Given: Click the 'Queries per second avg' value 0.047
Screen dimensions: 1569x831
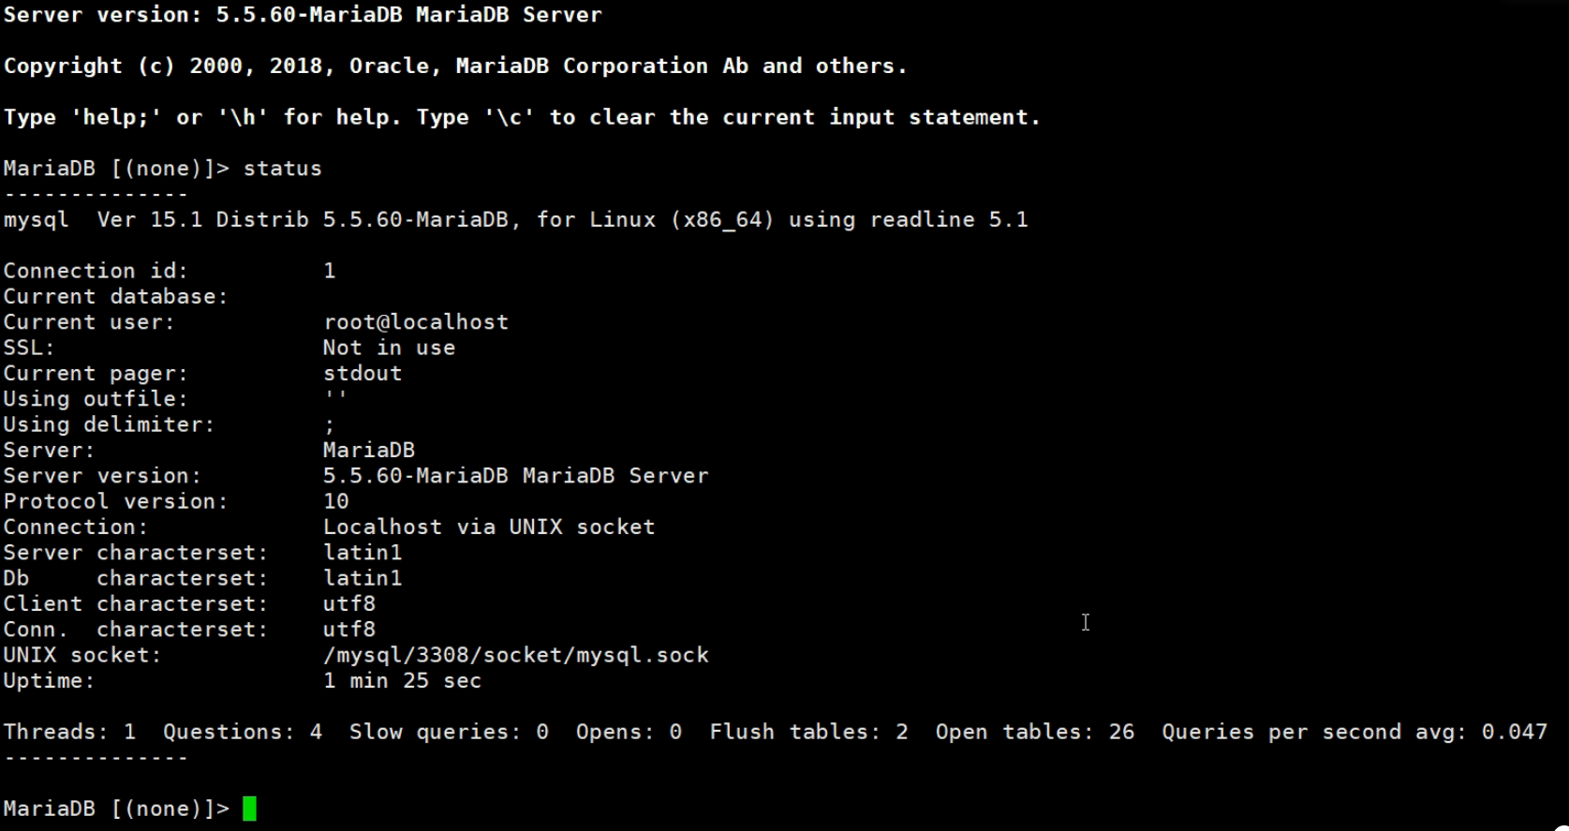Looking at the screenshot, I should 1514,732.
